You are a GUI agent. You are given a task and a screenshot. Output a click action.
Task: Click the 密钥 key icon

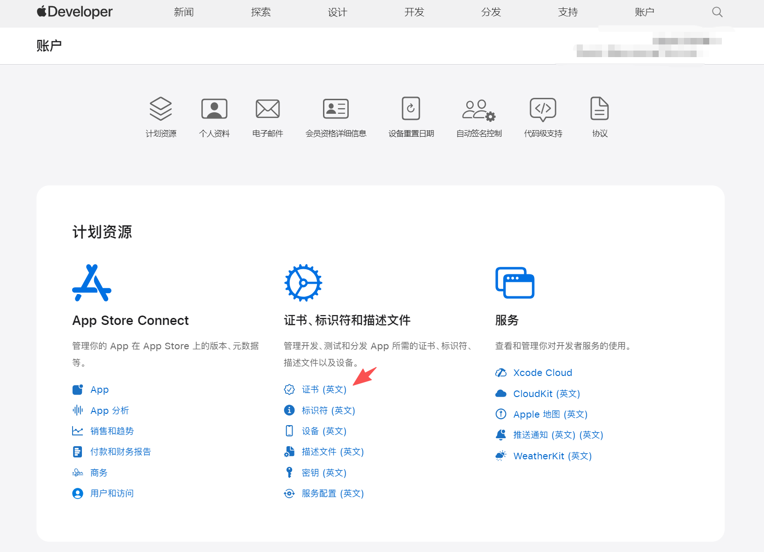tap(289, 472)
